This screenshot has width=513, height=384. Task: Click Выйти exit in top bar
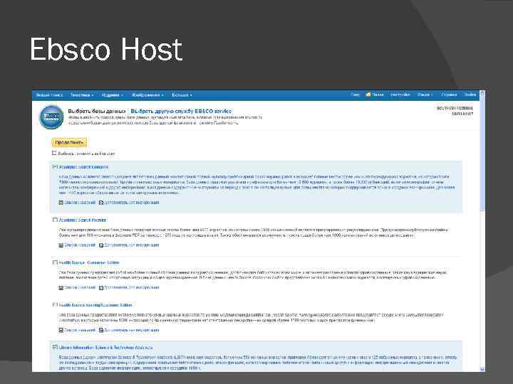pos(470,95)
